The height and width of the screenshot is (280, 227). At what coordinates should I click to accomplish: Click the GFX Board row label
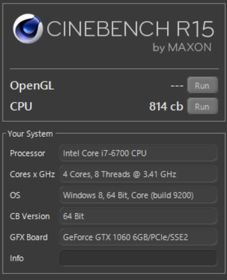coord(29,237)
